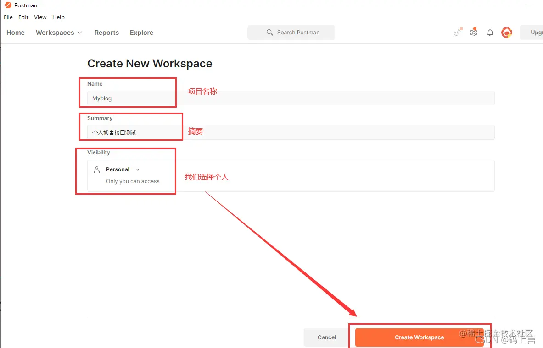This screenshot has height=348, width=543.
Task: Minimize the Postman window
Action: point(529,5)
